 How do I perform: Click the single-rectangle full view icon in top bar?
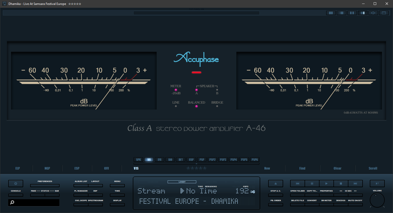384,13
